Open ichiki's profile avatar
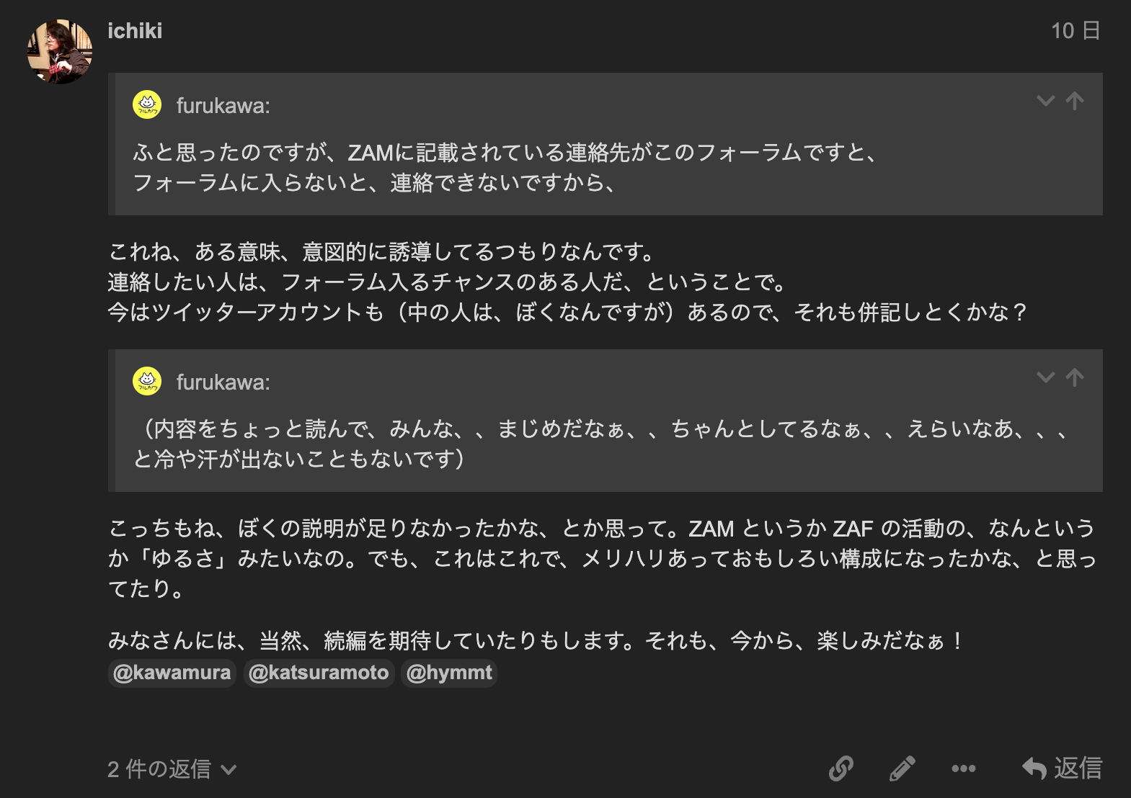 [60, 52]
